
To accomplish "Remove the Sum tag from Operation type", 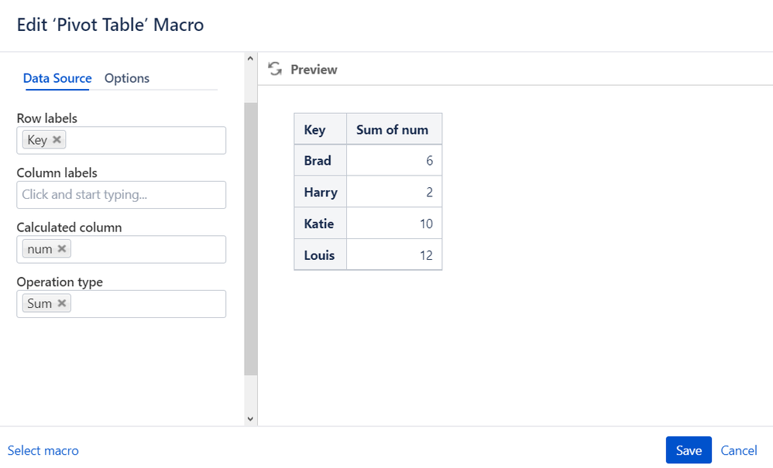I will click(61, 303).
